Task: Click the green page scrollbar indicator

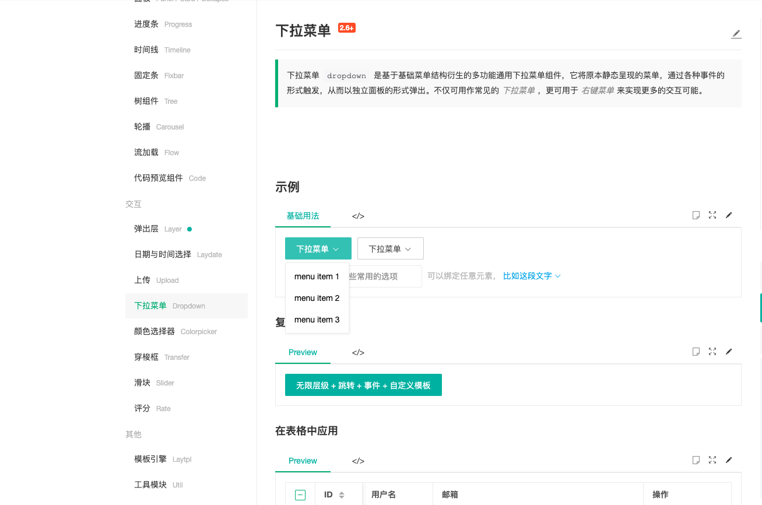Action: pos(760,308)
